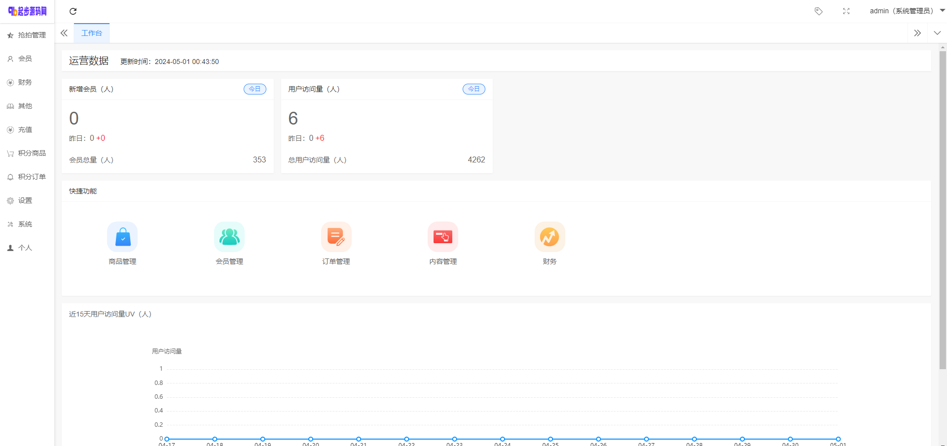Expand admin user account dropdown

click(x=907, y=11)
